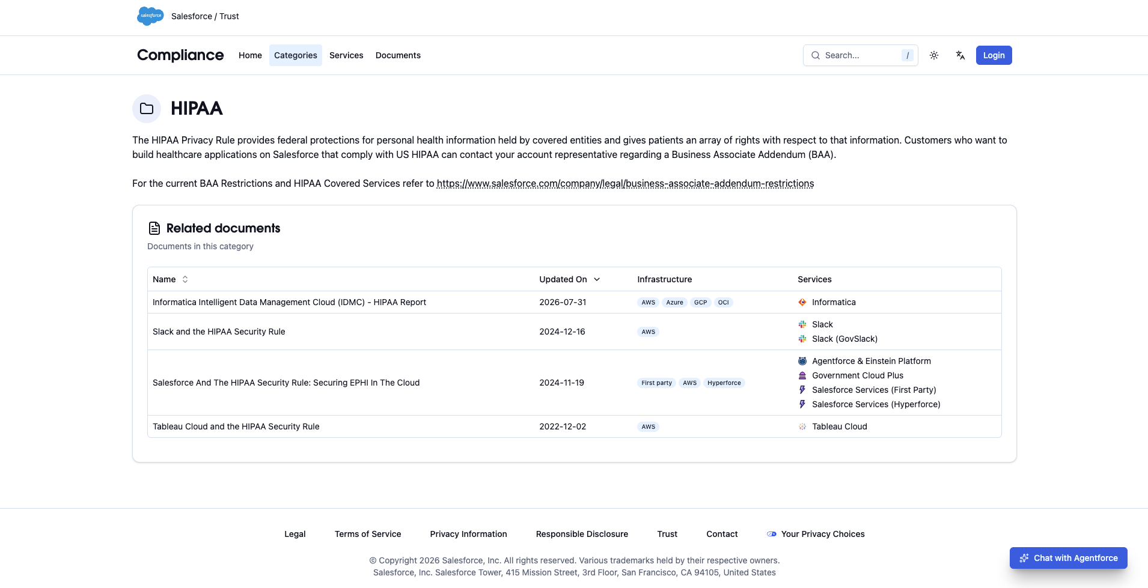The height and width of the screenshot is (588, 1148).
Task: Click the HIPAA folder icon
Action: click(x=147, y=109)
